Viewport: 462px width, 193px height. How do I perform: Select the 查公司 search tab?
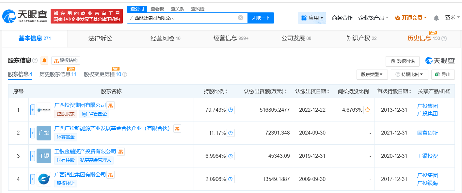pyautogui.click(x=137, y=9)
